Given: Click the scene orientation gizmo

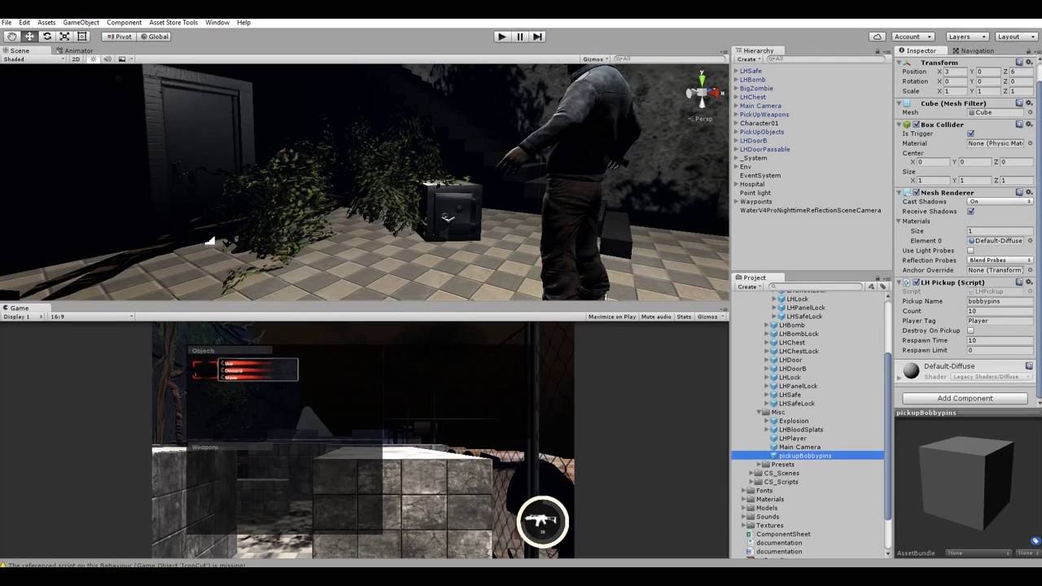Looking at the screenshot, I should click(701, 92).
